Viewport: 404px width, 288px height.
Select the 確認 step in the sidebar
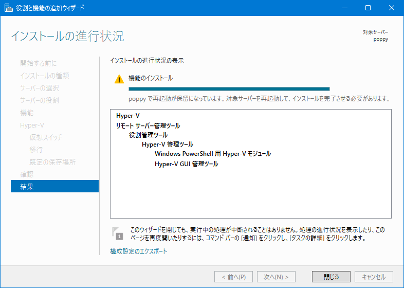tap(27, 174)
